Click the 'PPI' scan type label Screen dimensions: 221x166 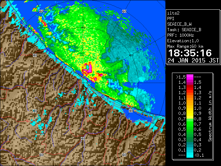[x=171, y=19]
